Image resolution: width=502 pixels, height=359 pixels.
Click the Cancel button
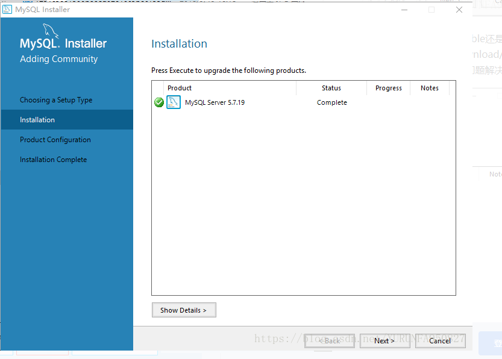440,341
